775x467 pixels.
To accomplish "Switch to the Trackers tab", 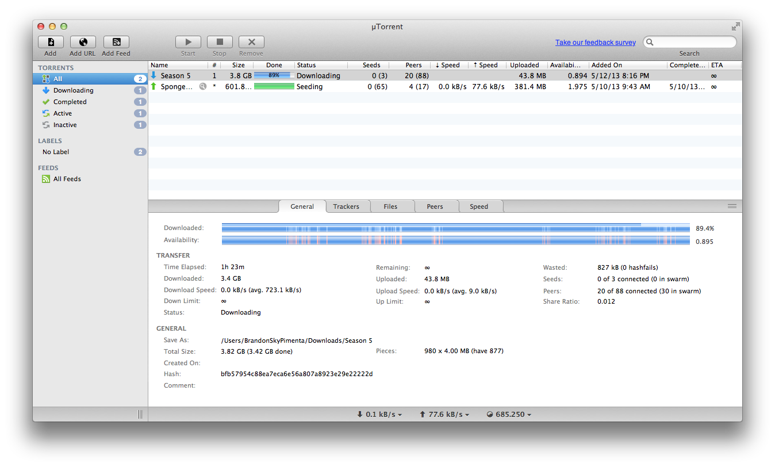I will click(346, 206).
